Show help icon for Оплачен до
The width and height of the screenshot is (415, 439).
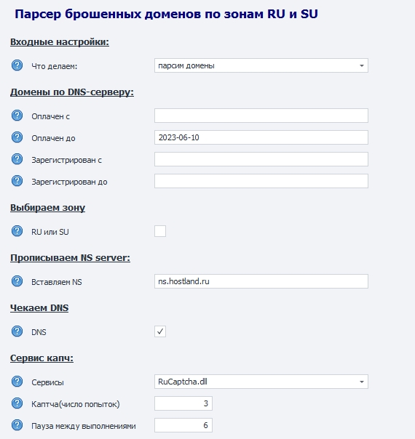click(17, 137)
